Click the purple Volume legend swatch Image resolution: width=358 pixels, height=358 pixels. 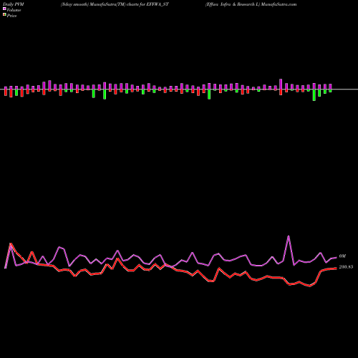pos(4,9)
